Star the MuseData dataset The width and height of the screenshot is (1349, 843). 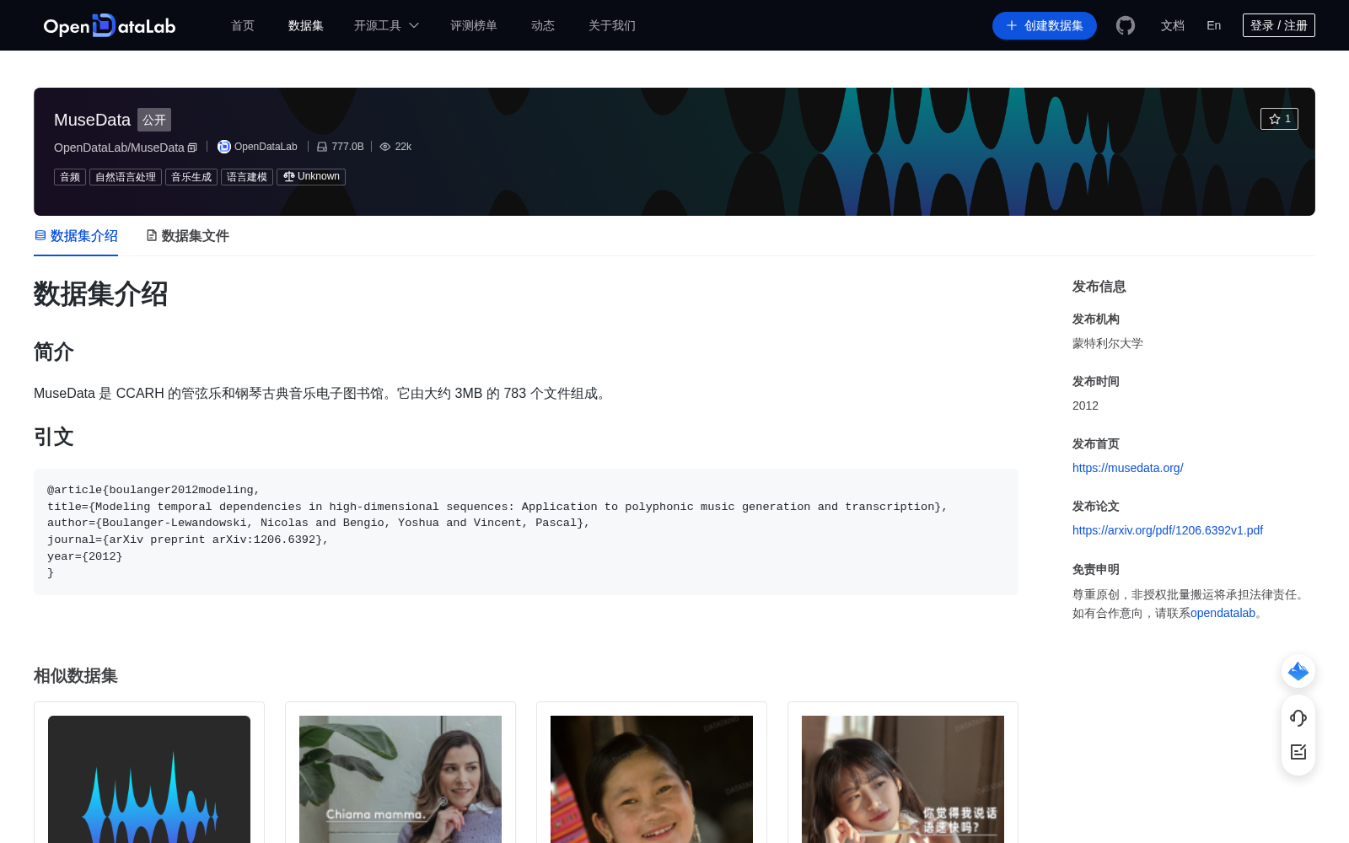click(x=1279, y=119)
